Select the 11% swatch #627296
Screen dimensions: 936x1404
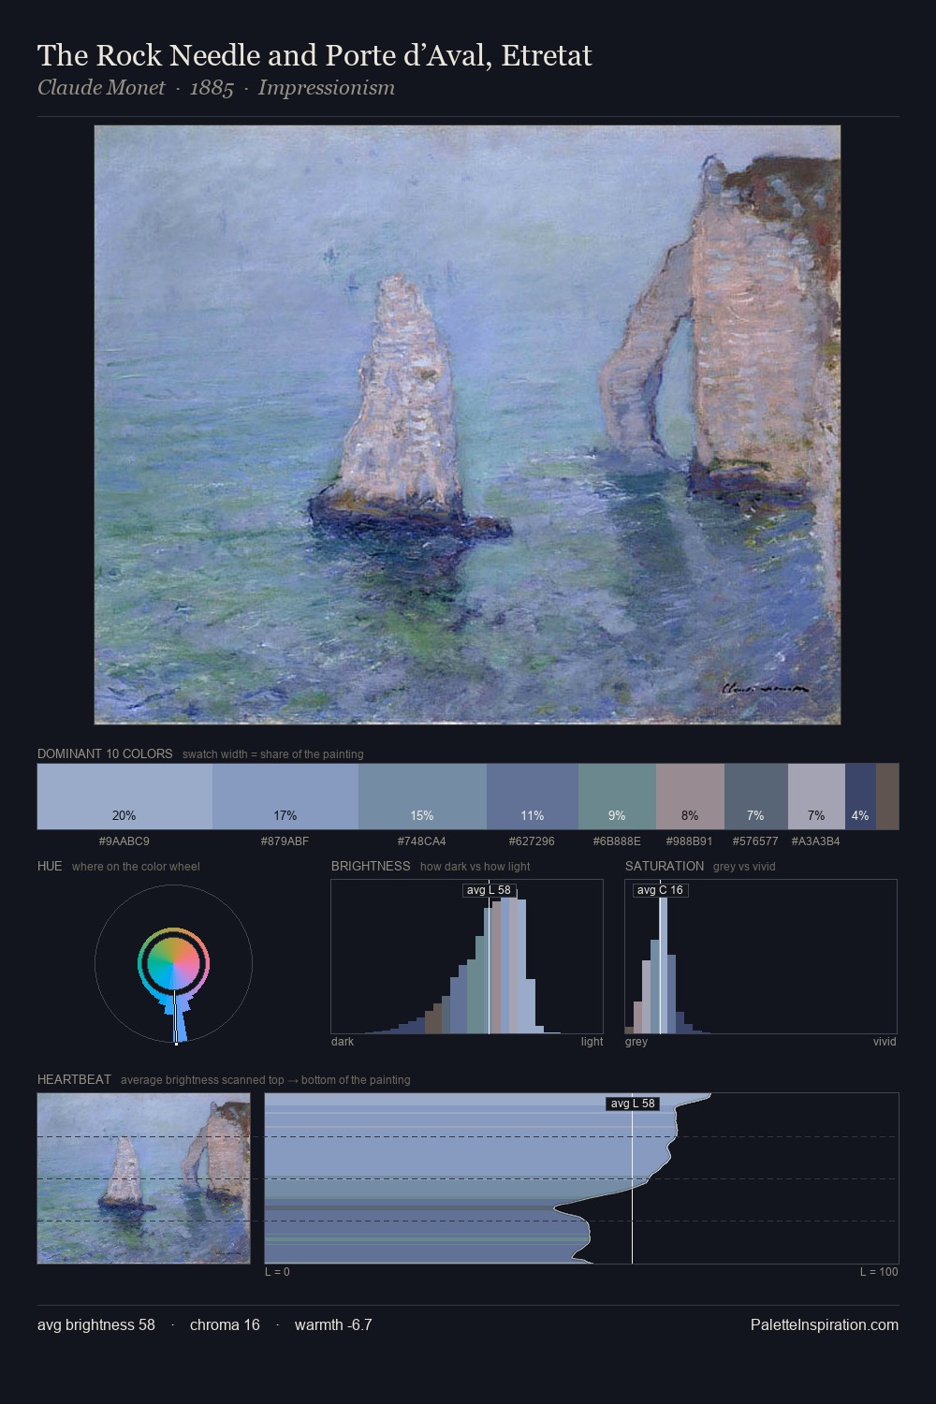[x=533, y=797]
